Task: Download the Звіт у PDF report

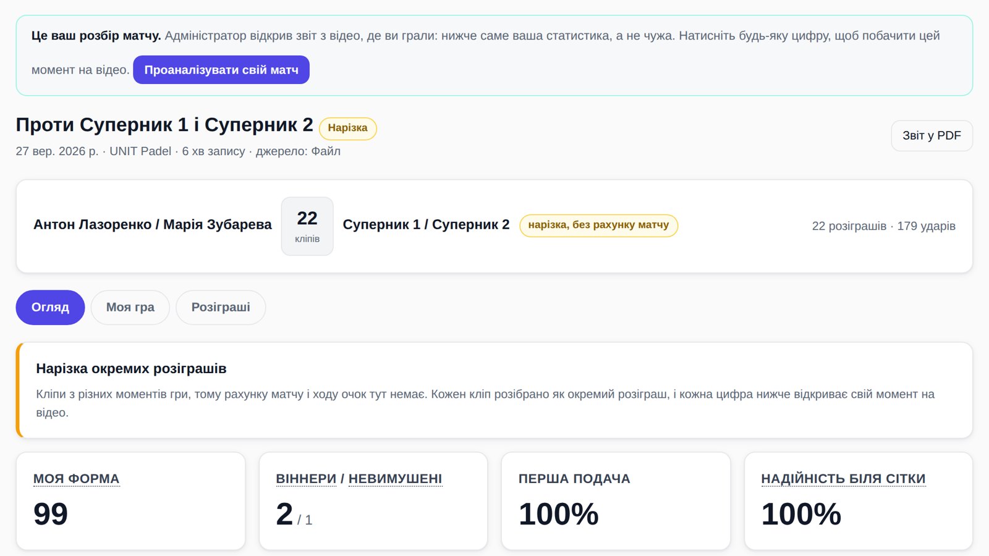Action: [932, 135]
